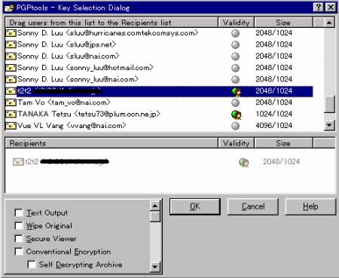Click the key icon for sluu@jps.net
Screen dimensions: 339x278
[x=11, y=44]
